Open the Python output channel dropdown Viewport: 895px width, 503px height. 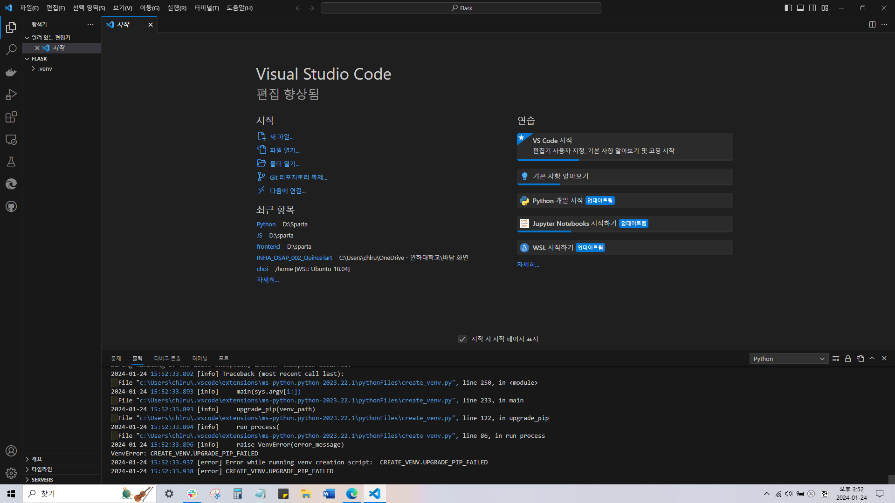(x=789, y=359)
